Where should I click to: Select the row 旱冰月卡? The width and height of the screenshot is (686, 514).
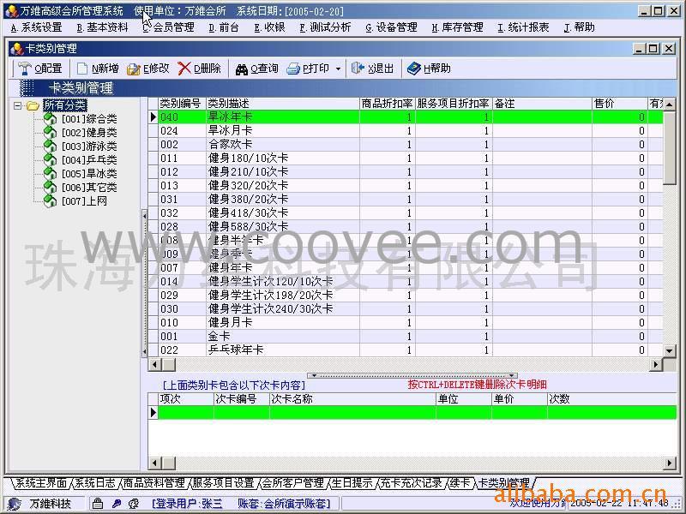[406, 131]
